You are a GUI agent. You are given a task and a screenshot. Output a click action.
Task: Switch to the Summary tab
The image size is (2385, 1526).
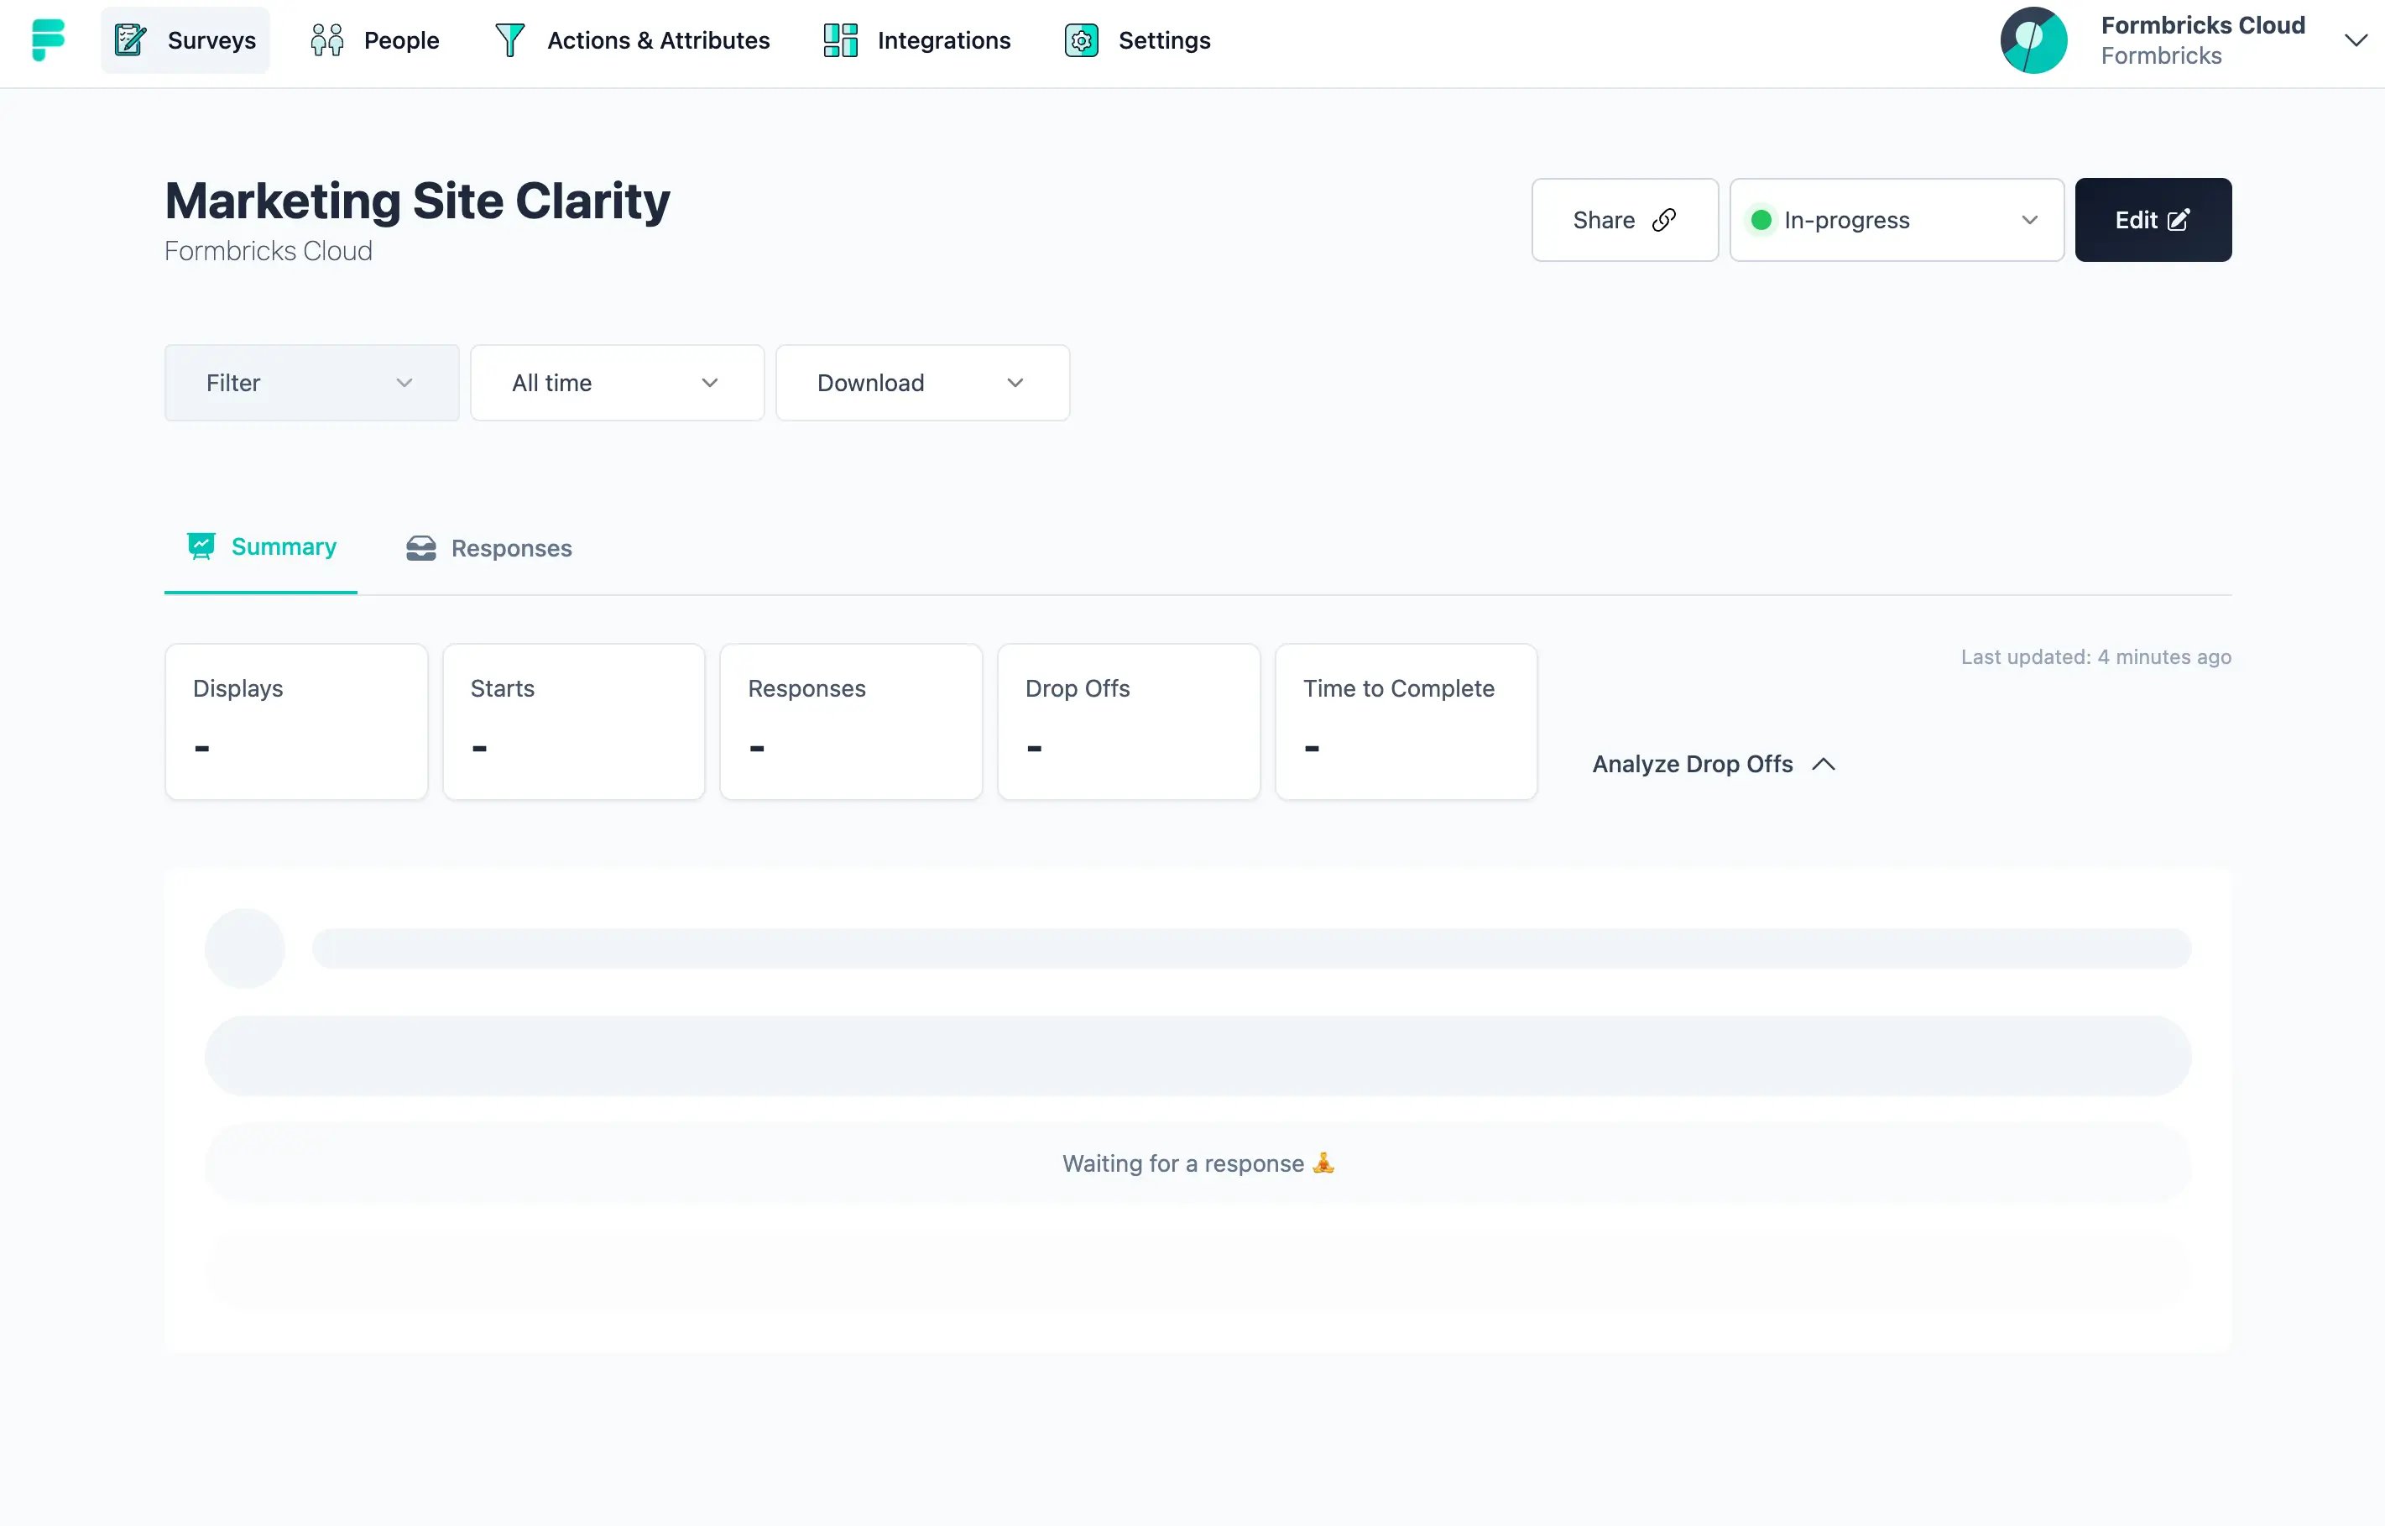coord(260,547)
